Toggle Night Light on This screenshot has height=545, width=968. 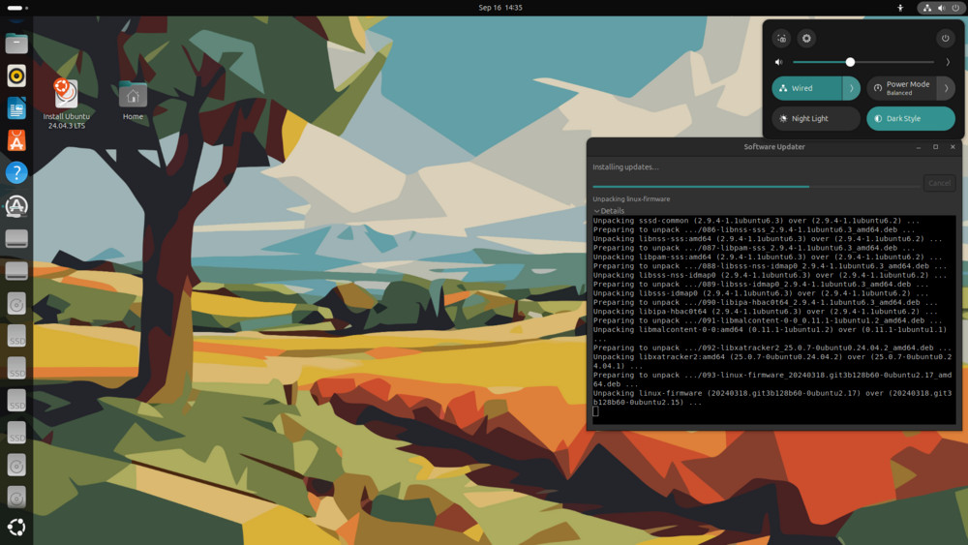(815, 118)
